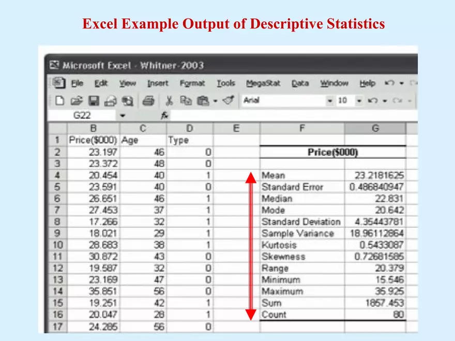Select column G header
Viewport: 455px width, 341px height.
(x=375, y=128)
